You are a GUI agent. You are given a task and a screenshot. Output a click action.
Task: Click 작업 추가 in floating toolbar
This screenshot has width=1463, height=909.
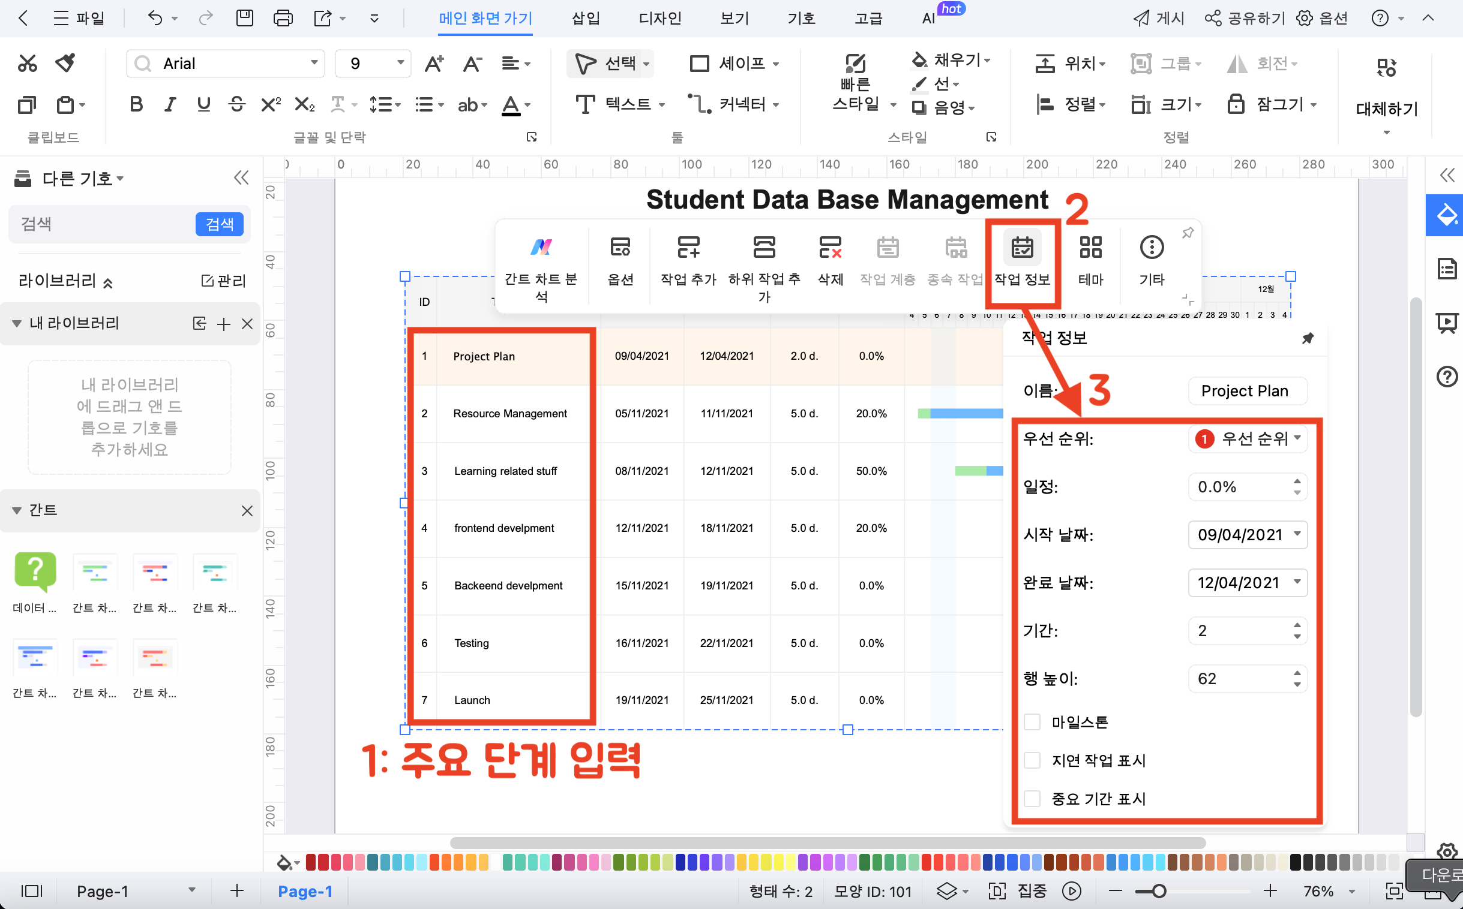(x=689, y=260)
